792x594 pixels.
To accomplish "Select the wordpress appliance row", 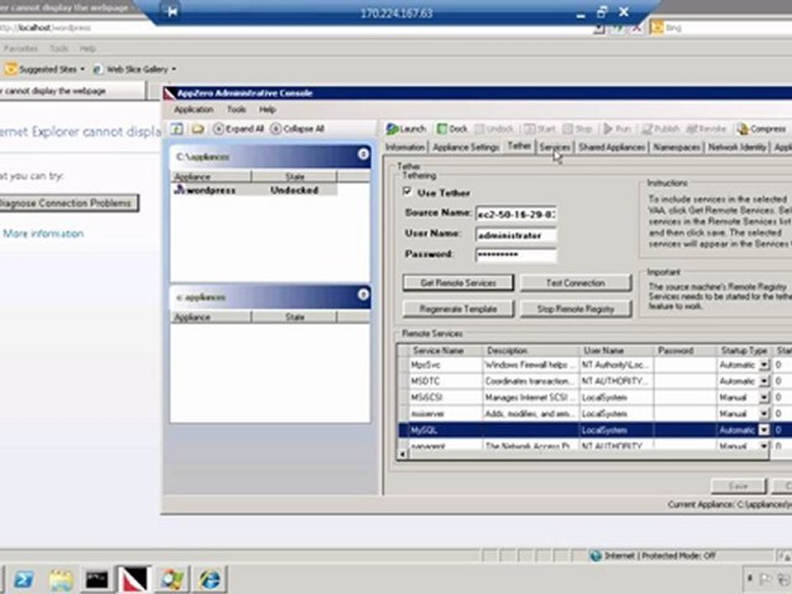I will [255, 190].
